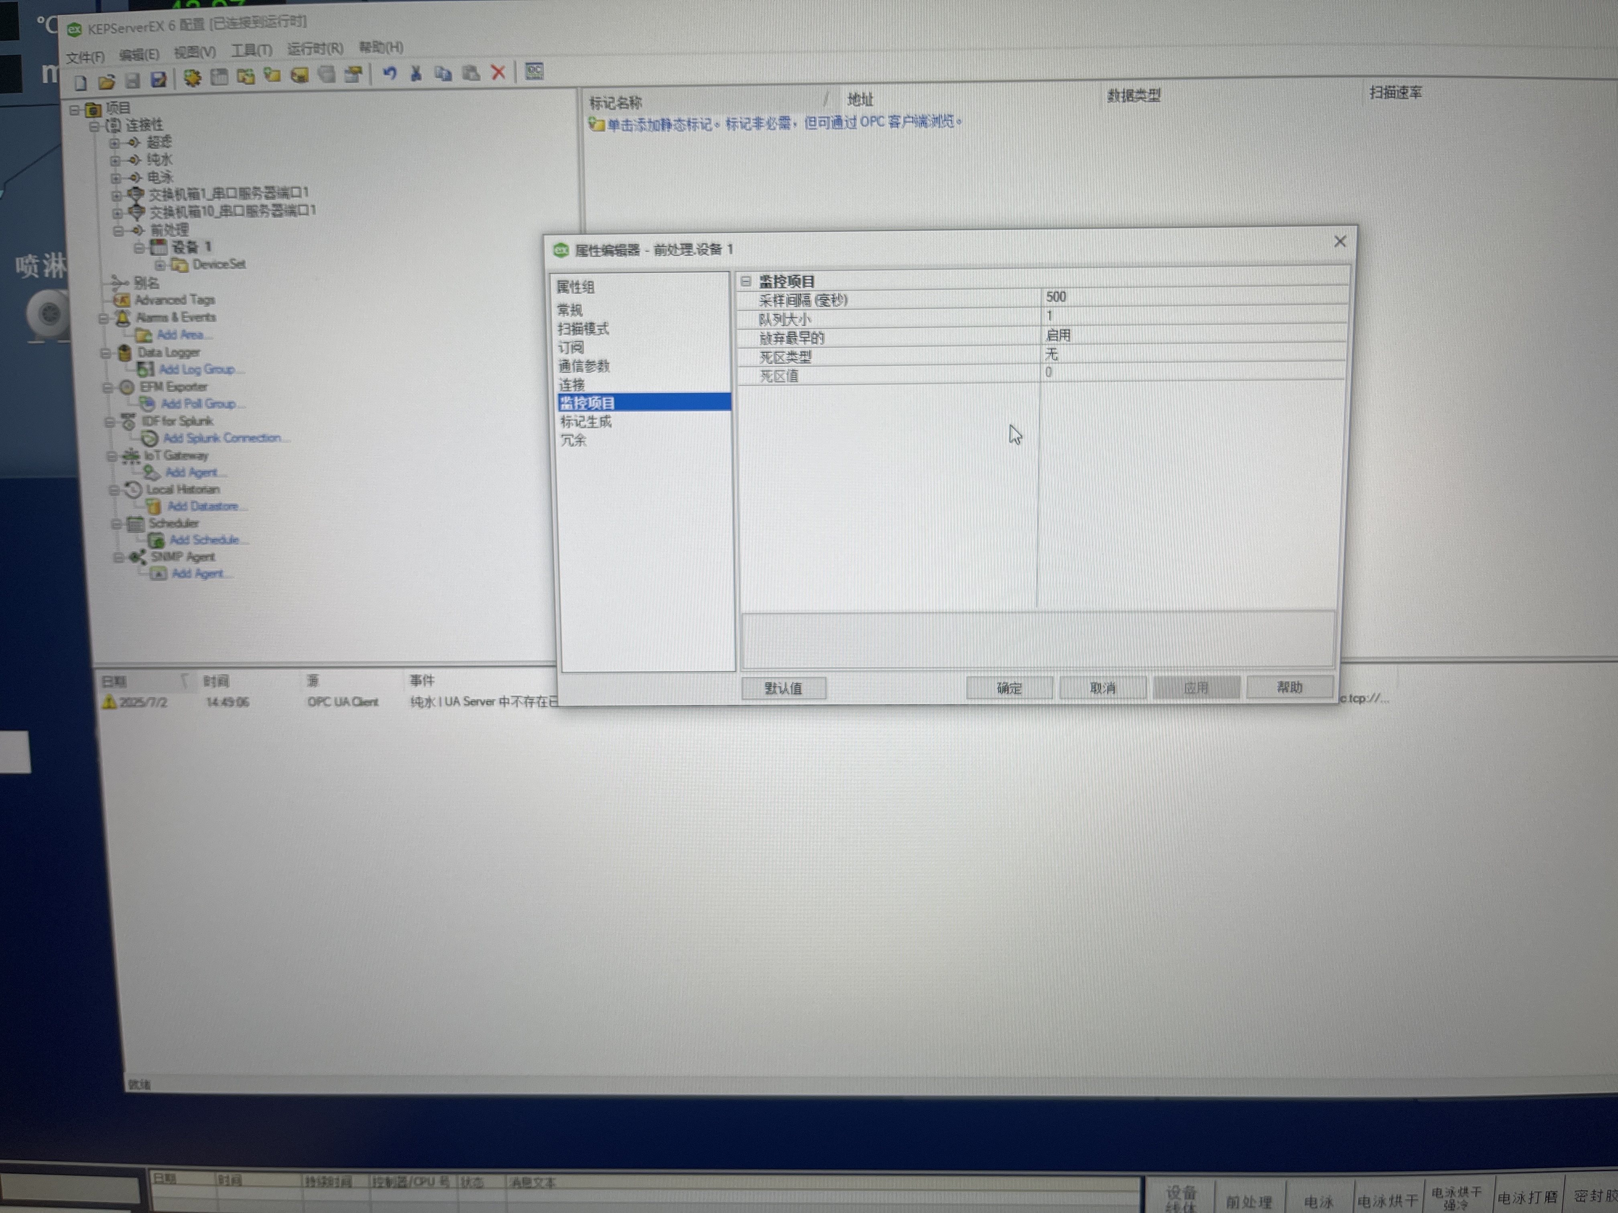Select 扫描模式 property group
1618x1213 pixels.
coord(583,329)
